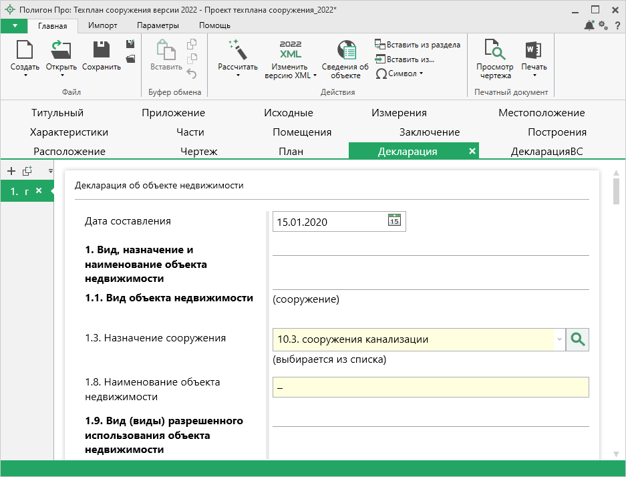The height and width of the screenshot is (477, 626).
Task: Go to the ДекларацияВС section tab
Action: (x=546, y=151)
